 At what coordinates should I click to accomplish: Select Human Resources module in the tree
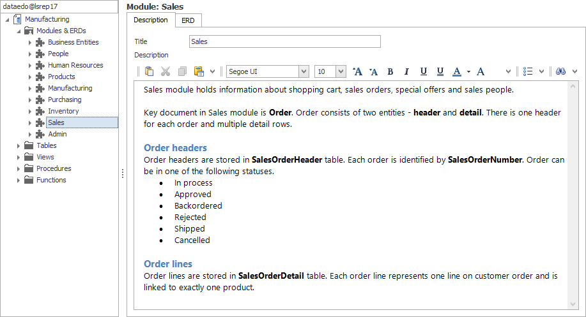pos(75,65)
